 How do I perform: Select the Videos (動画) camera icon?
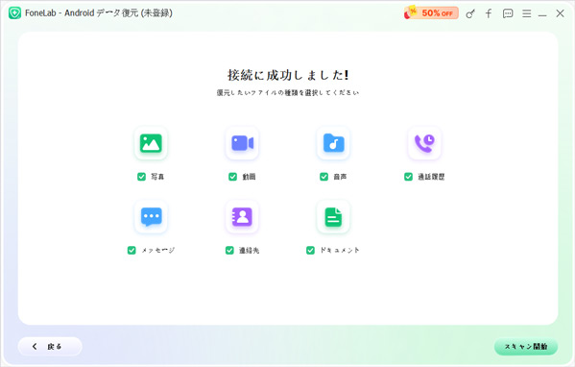[242, 143]
